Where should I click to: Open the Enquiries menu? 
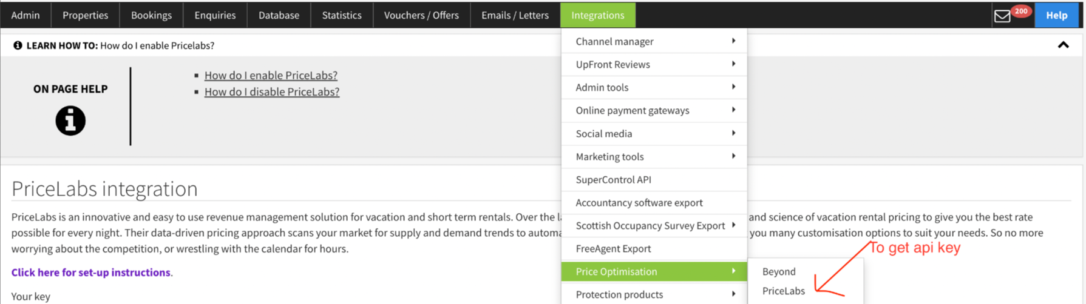tap(215, 15)
